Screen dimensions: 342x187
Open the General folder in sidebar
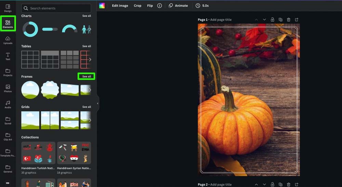(x=8, y=169)
